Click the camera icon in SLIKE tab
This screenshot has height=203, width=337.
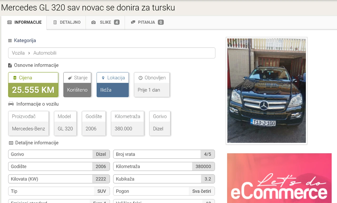click(x=93, y=22)
